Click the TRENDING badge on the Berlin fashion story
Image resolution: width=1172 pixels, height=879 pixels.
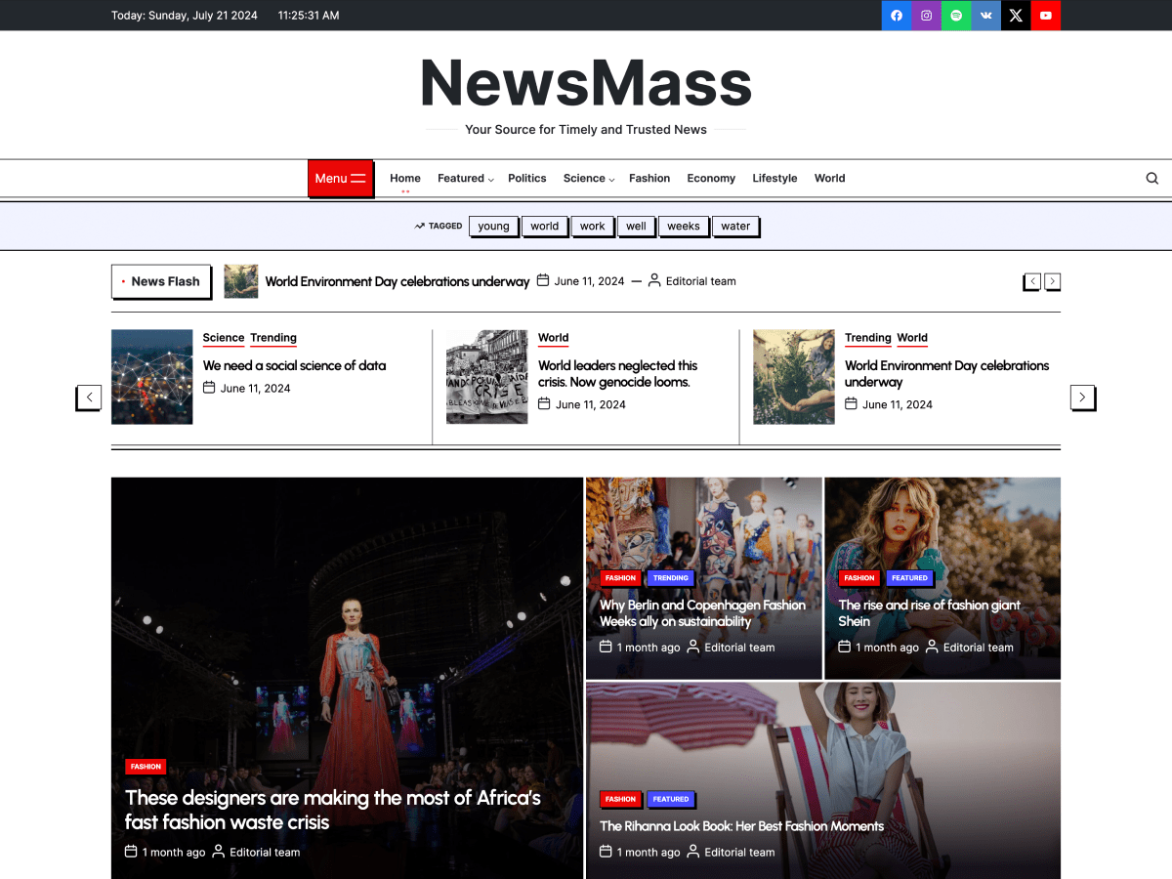670,578
